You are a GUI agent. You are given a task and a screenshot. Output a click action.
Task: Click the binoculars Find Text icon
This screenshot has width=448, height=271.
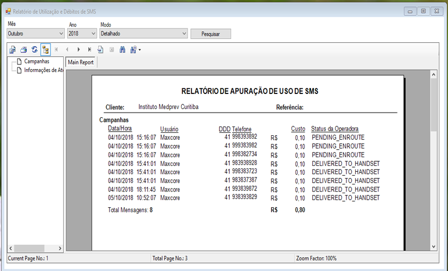[x=122, y=50]
